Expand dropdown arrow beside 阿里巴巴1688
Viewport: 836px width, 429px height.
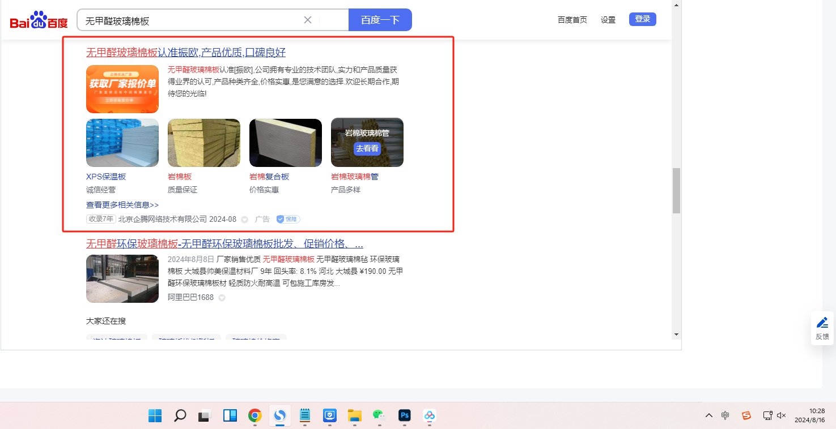click(x=222, y=298)
